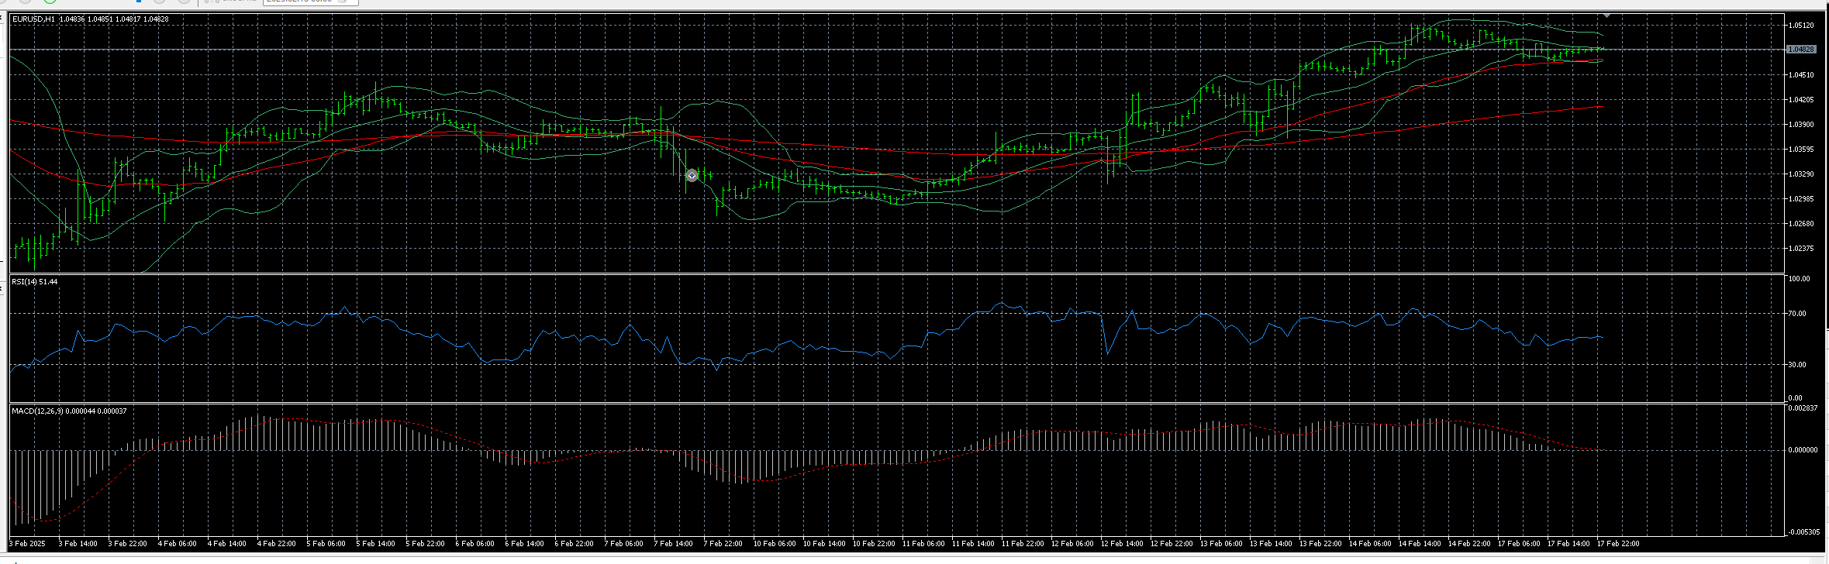Click the 7 Feb 14:00 time axis label
Viewport: 1829px width, 564px height.
pyautogui.click(x=675, y=544)
